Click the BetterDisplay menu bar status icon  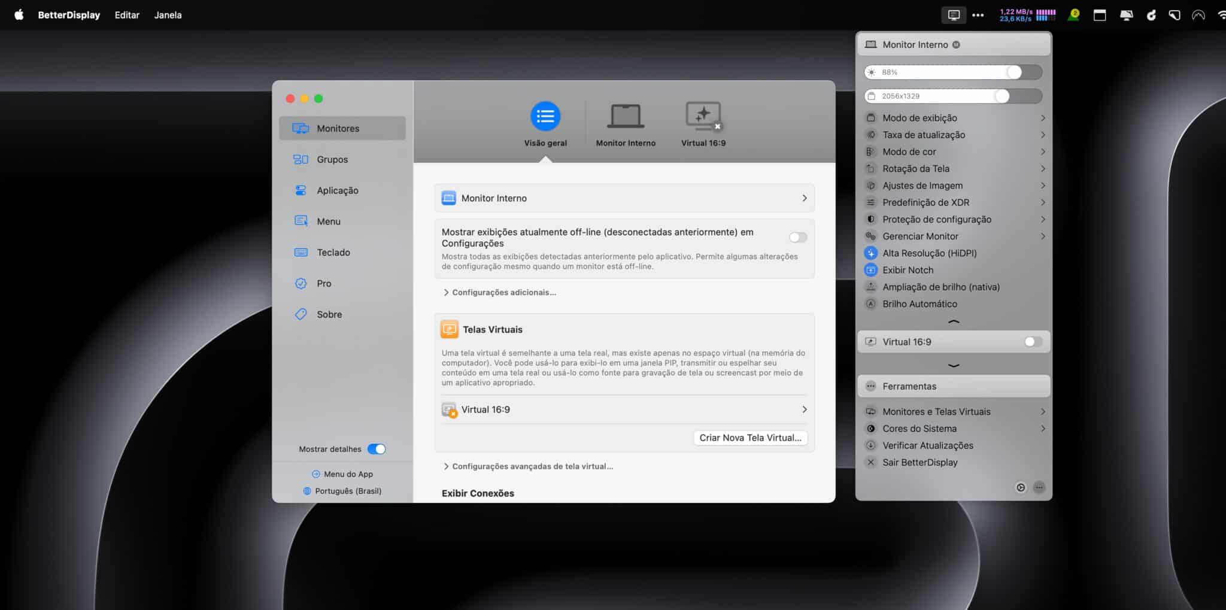tap(954, 14)
